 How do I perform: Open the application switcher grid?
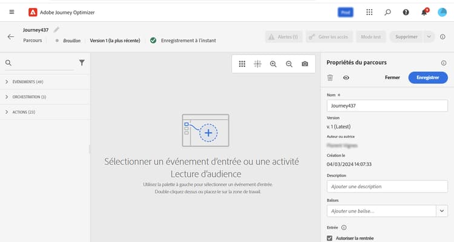[369, 12]
